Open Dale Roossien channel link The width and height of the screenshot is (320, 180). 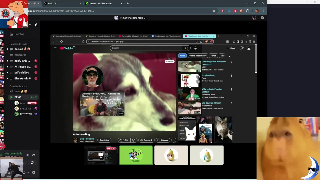pyautogui.click(x=87, y=139)
